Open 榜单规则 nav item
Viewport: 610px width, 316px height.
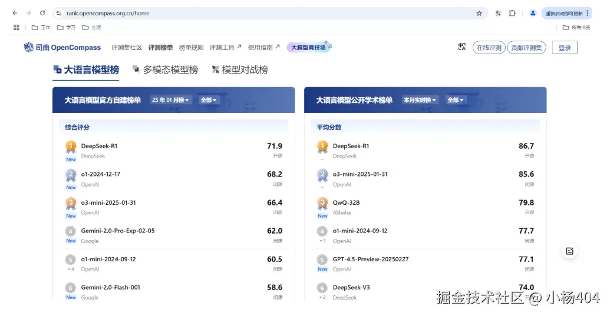pyautogui.click(x=192, y=47)
